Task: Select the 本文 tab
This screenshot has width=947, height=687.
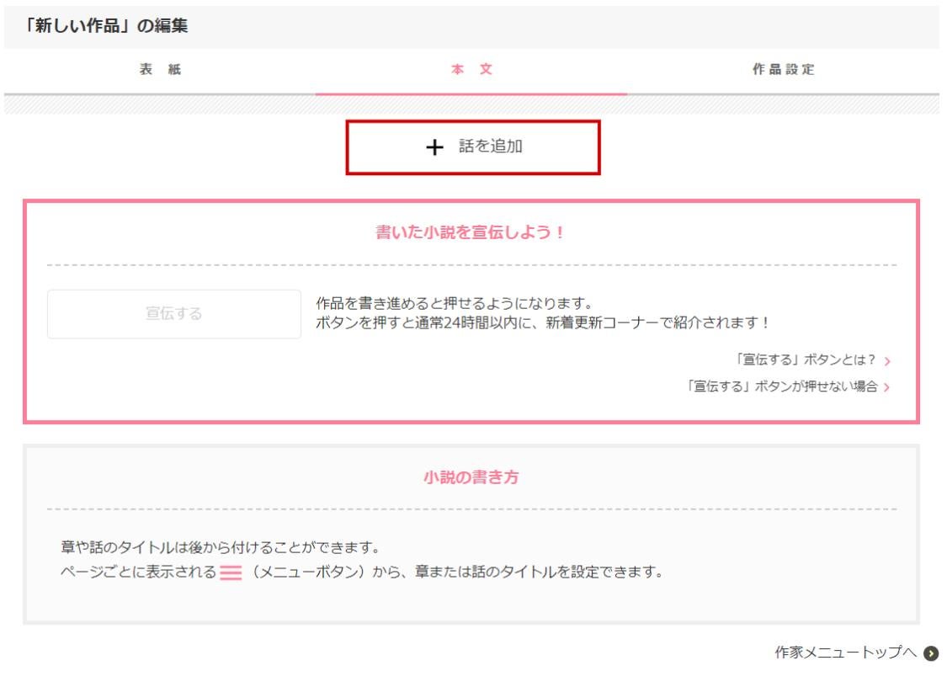Action: 471,71
